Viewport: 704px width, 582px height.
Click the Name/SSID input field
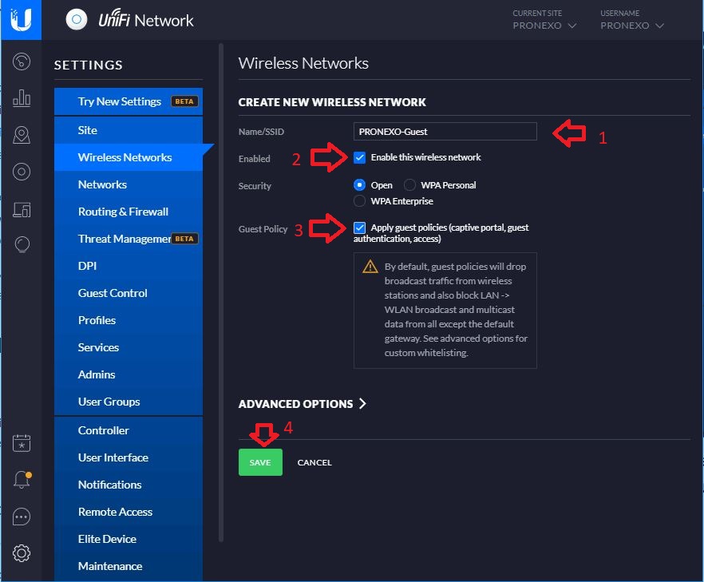click(445, 132)
